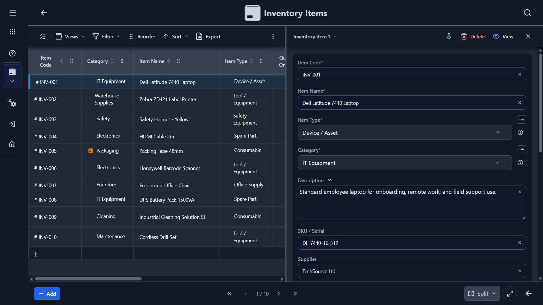543x305 pixels.
Task: Click Item Type column grip icon
Action: (x=261, y=61)
